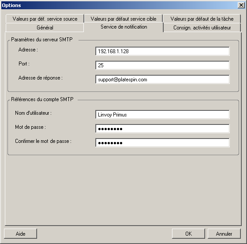Screen dimensions: 247x244
Task: Focus the Port field showing 25
Action: tap(162, 66)
